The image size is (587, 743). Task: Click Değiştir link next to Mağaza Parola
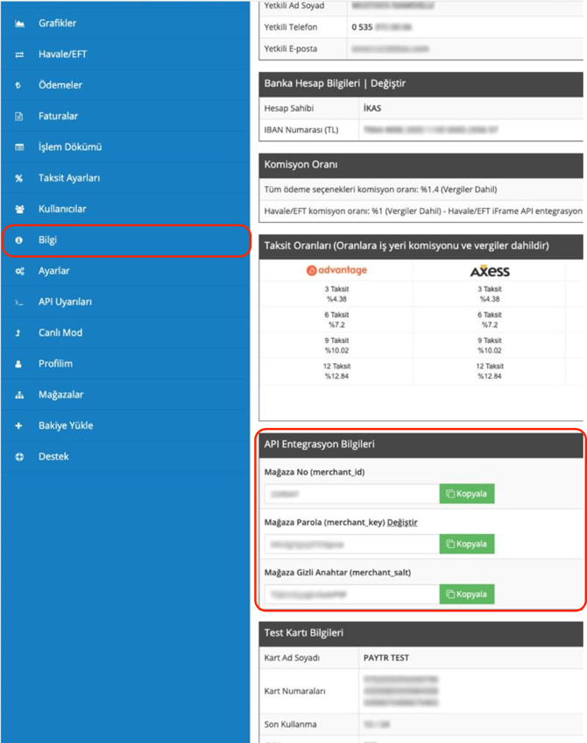point(402,522)
